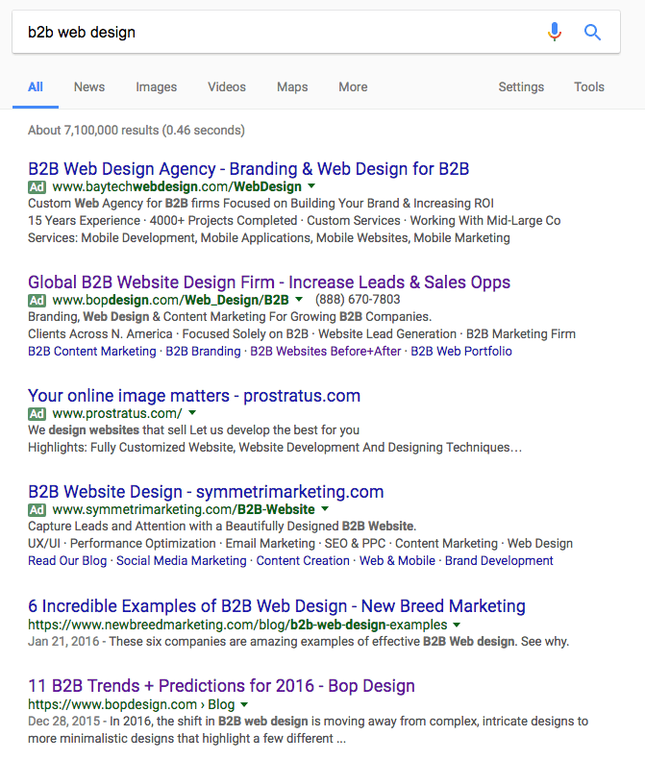Click the 'B2B Websites Before+After' sitelink
Screen dimensions: 645x761
pyautogui.click(x=326, y=351)
